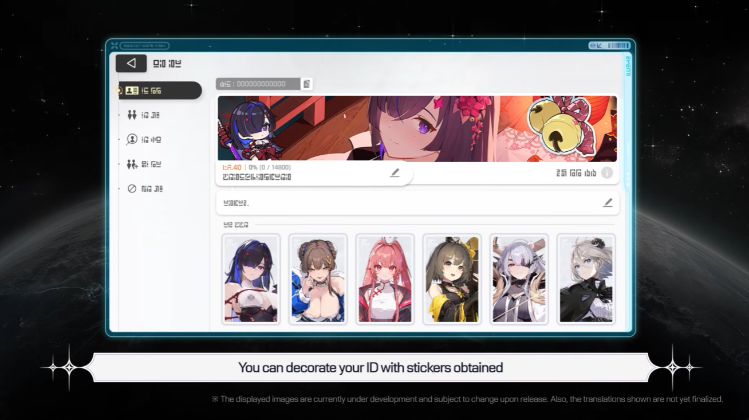Click the round info icon under the banner
This screenshot has height=420, width=749.
click(606, 173)
